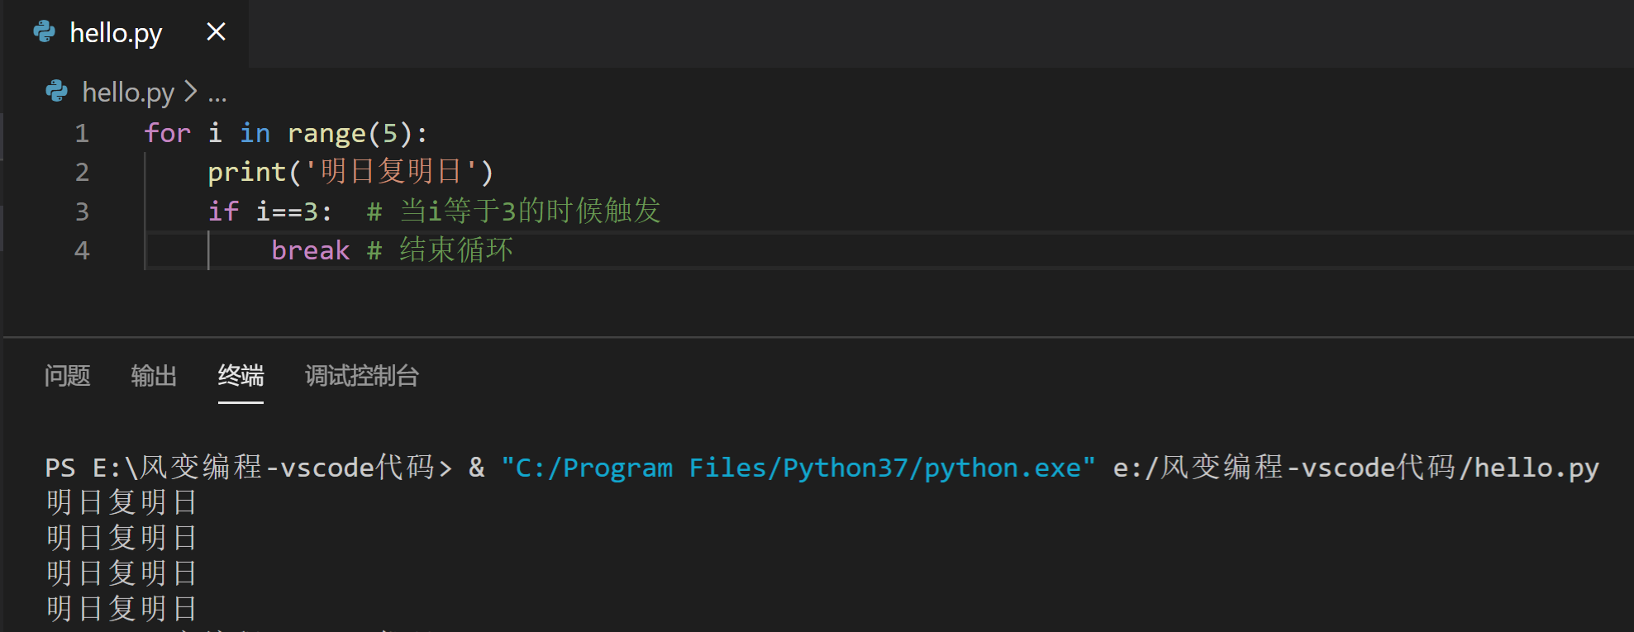Click the 'if i==3:' statement
This screenshot has width=1634, height=632.
point(269,211)
